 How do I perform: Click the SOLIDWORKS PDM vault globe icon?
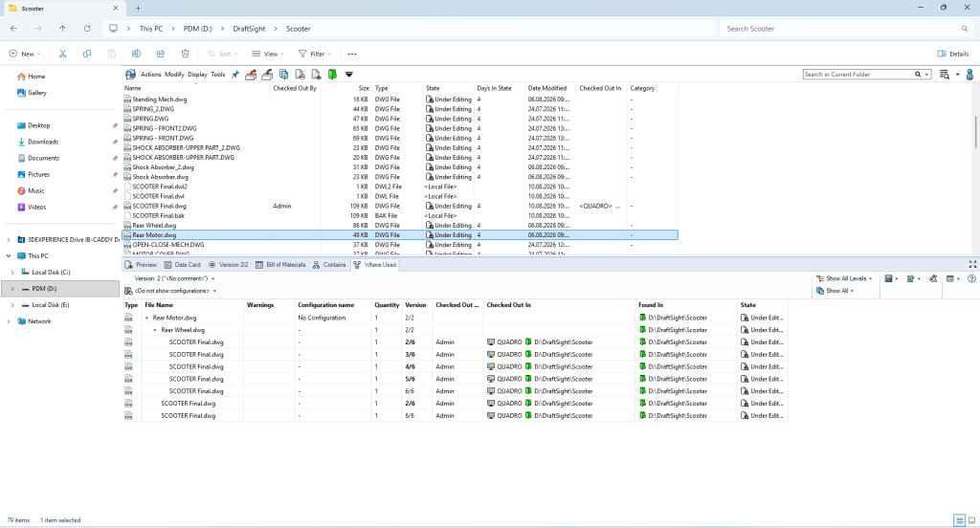(130, 75)
